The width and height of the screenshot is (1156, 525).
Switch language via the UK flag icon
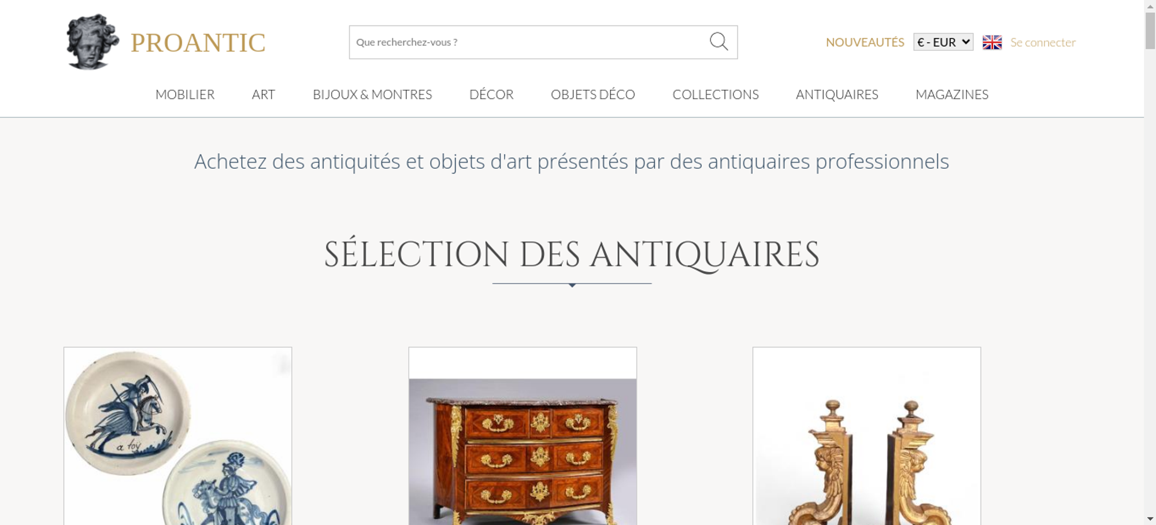click(x=992, y=42)
